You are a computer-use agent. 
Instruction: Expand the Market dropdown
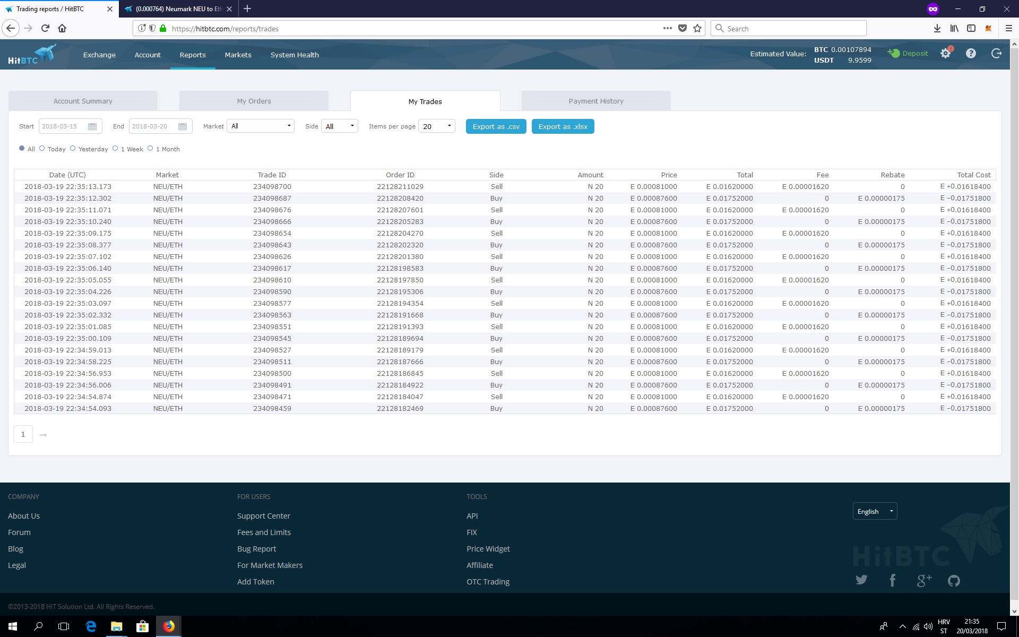tap(260, 126)
